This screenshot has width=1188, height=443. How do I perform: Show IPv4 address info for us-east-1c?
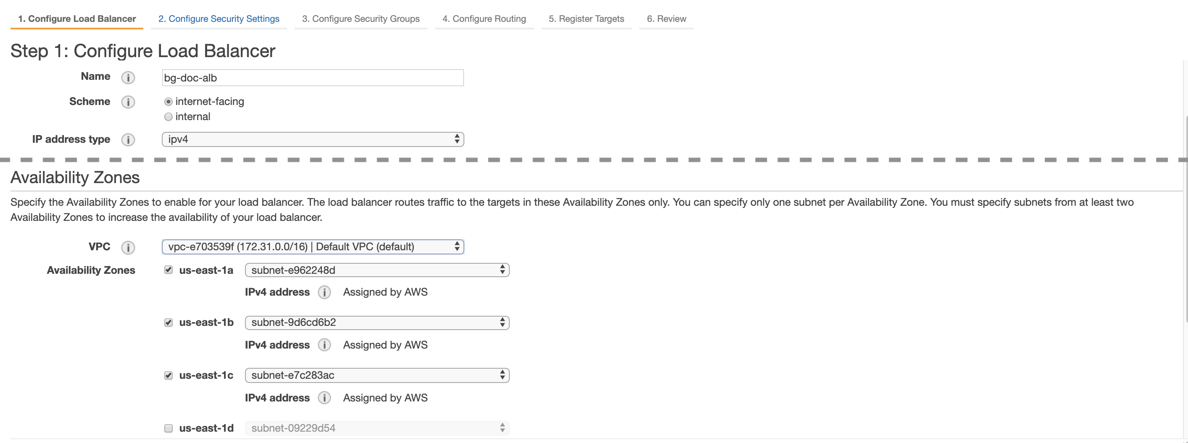324,398
